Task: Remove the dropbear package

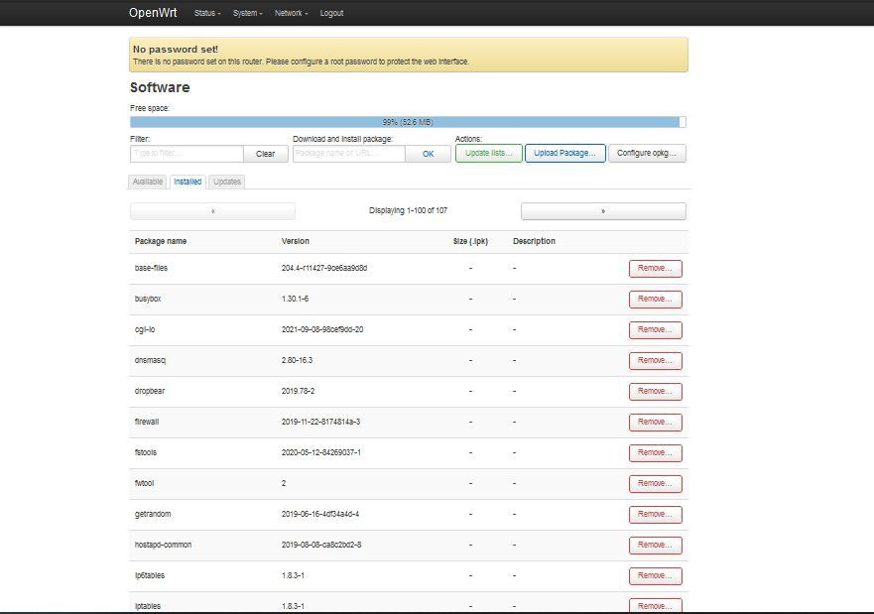Action: [x=655, y=391]
